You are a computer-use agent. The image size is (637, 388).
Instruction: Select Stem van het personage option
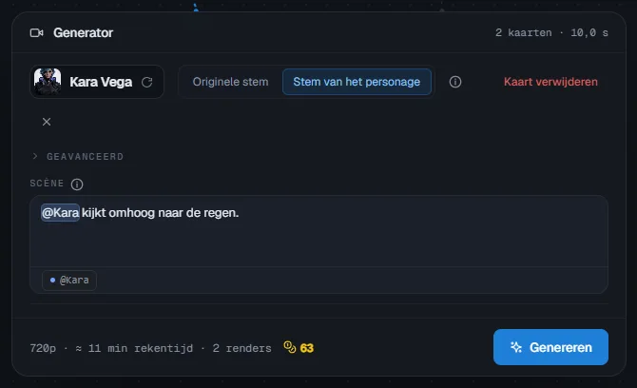coord(357,82)
